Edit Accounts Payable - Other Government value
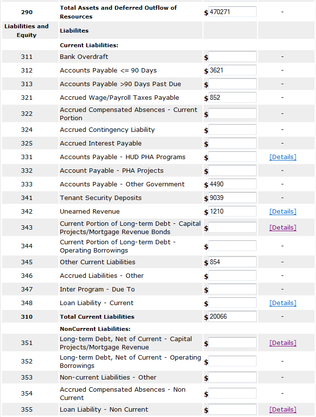This screenshot has width=316, height=417. (x=232, y=184)
